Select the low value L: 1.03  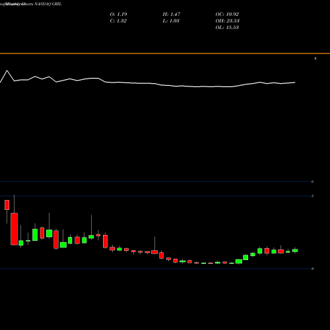coord(171,21)
